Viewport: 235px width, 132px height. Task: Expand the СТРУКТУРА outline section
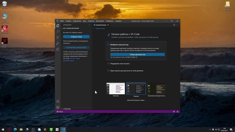(76, 109)
